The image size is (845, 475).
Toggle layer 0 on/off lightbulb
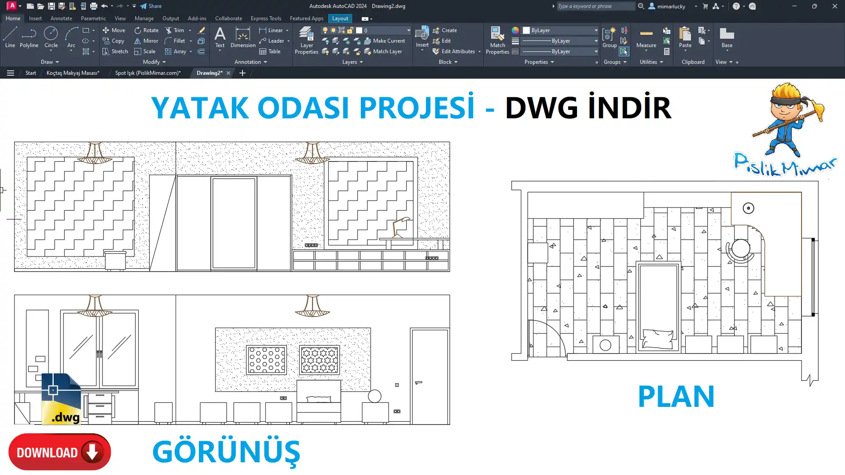(x=325, y=30)
